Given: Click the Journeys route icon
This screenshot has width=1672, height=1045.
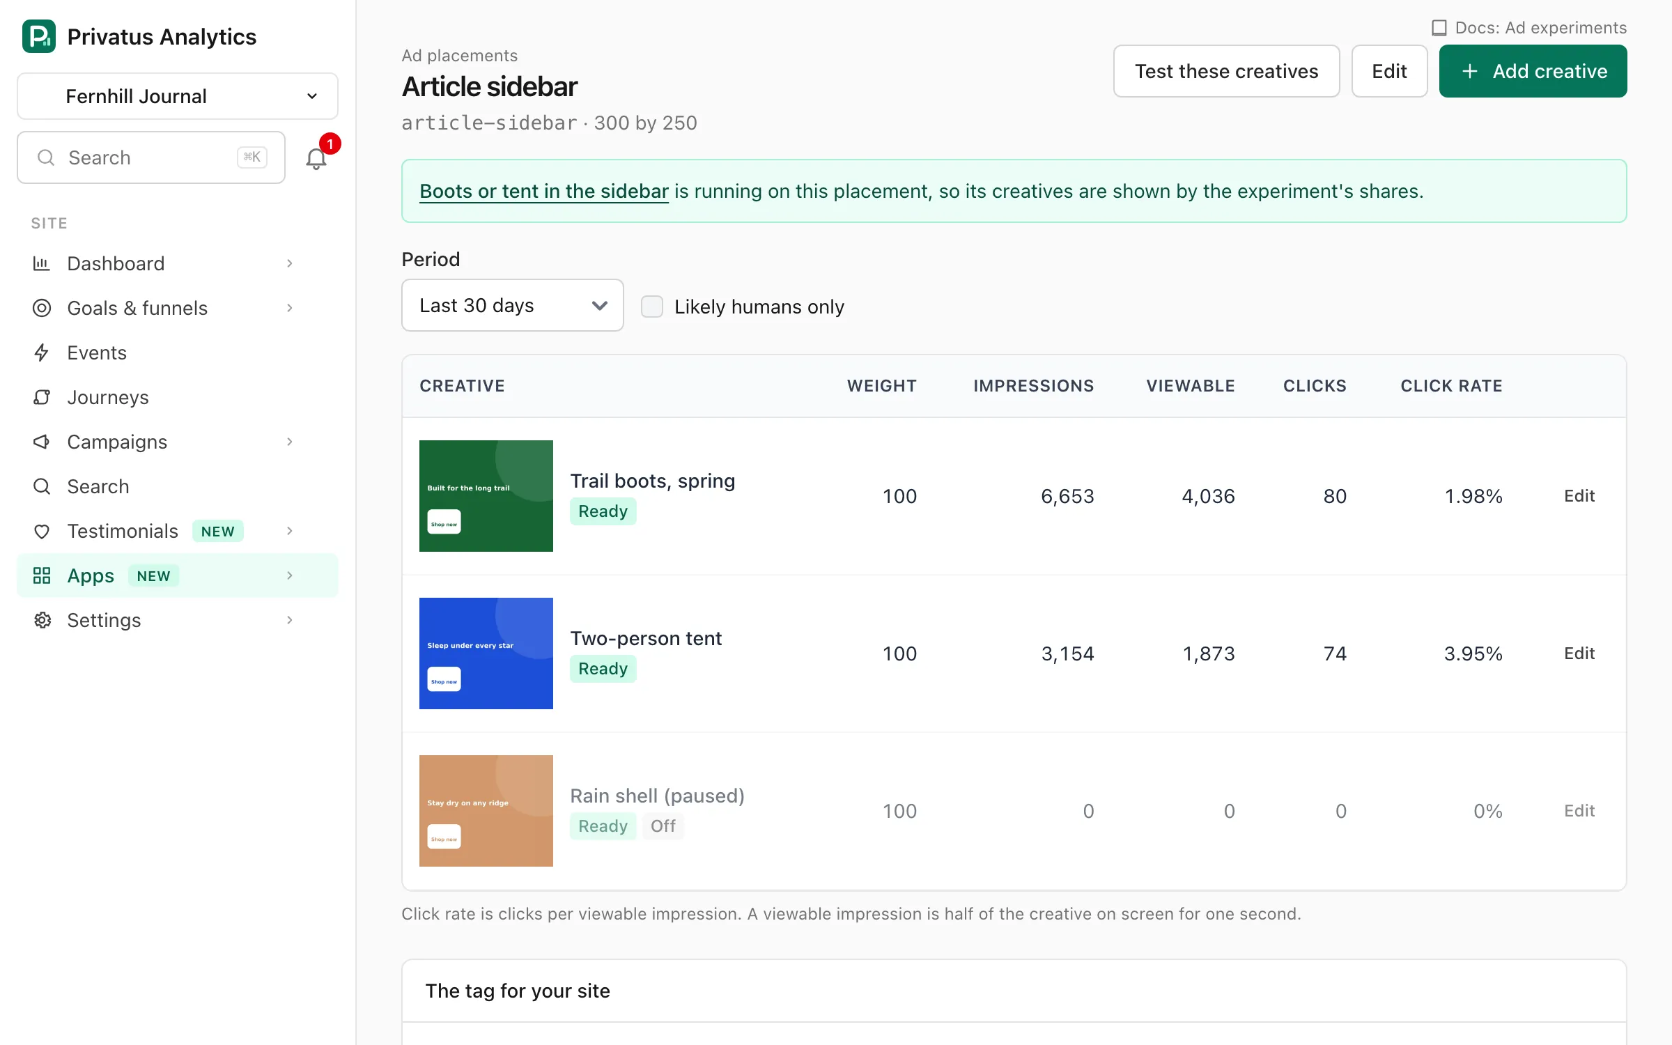Looking at the screenshot, I should click(42, 397).
